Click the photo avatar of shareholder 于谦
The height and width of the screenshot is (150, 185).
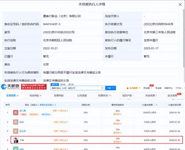pos(16,140)
